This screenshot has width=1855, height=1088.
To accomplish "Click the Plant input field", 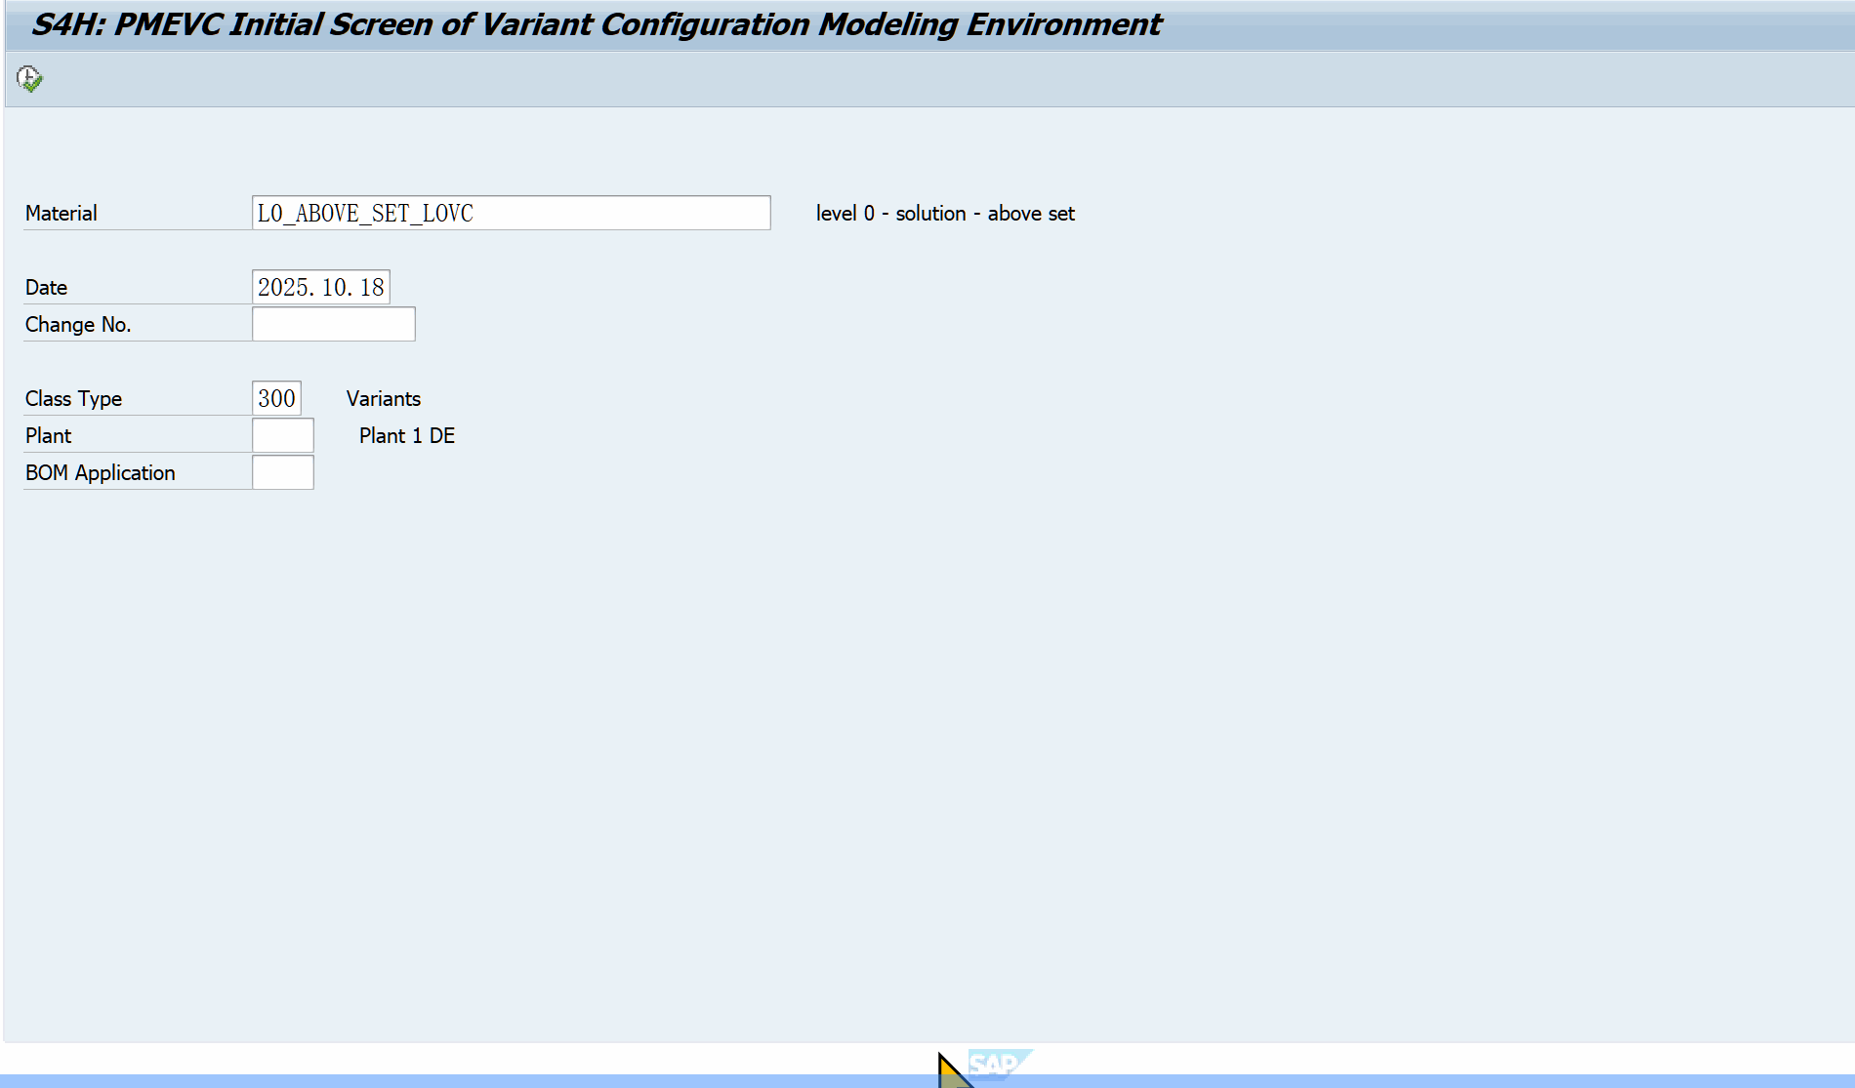I will pos(282,435).
